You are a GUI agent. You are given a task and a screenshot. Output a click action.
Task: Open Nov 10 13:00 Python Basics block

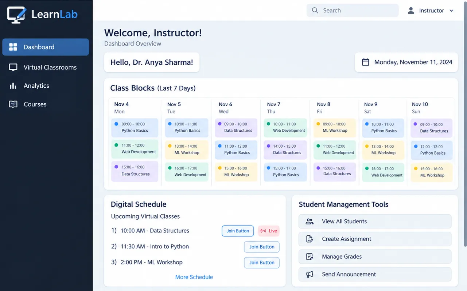432,150
